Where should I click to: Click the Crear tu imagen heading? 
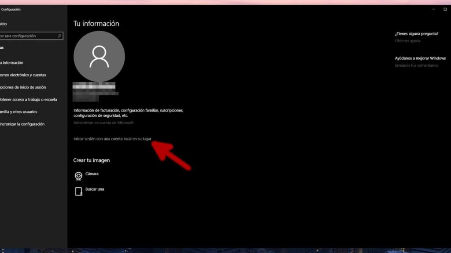[92, 160]
